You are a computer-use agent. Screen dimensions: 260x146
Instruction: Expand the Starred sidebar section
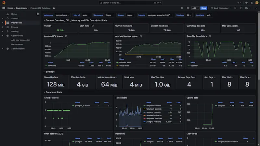coord(3,18)
